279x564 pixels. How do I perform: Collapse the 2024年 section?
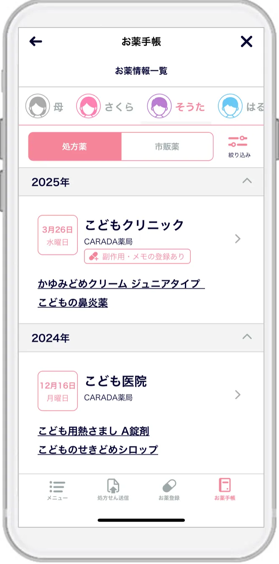pyautogui.click(x=247, y=337)
